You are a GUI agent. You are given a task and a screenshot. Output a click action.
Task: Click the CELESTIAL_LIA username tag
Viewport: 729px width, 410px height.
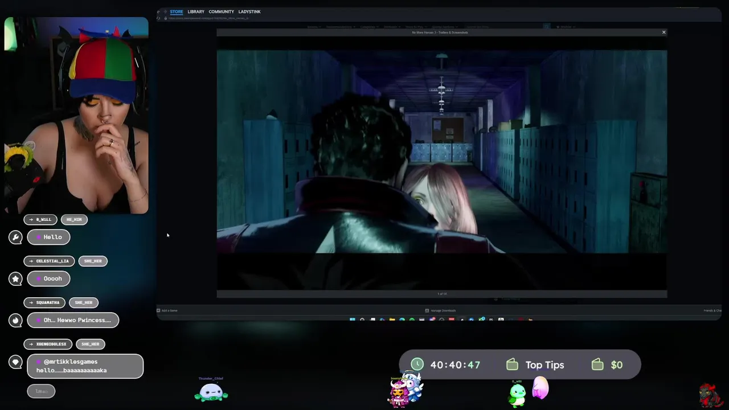(49, 261)
